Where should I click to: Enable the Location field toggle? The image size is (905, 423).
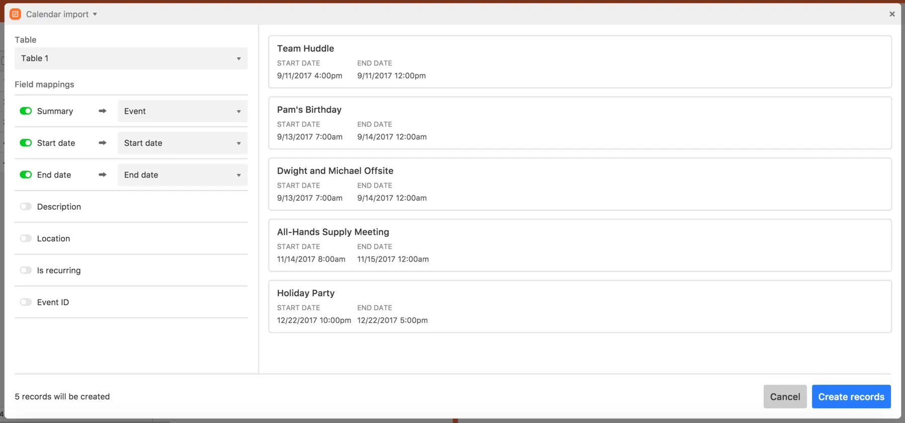click(x=26, y=238)
